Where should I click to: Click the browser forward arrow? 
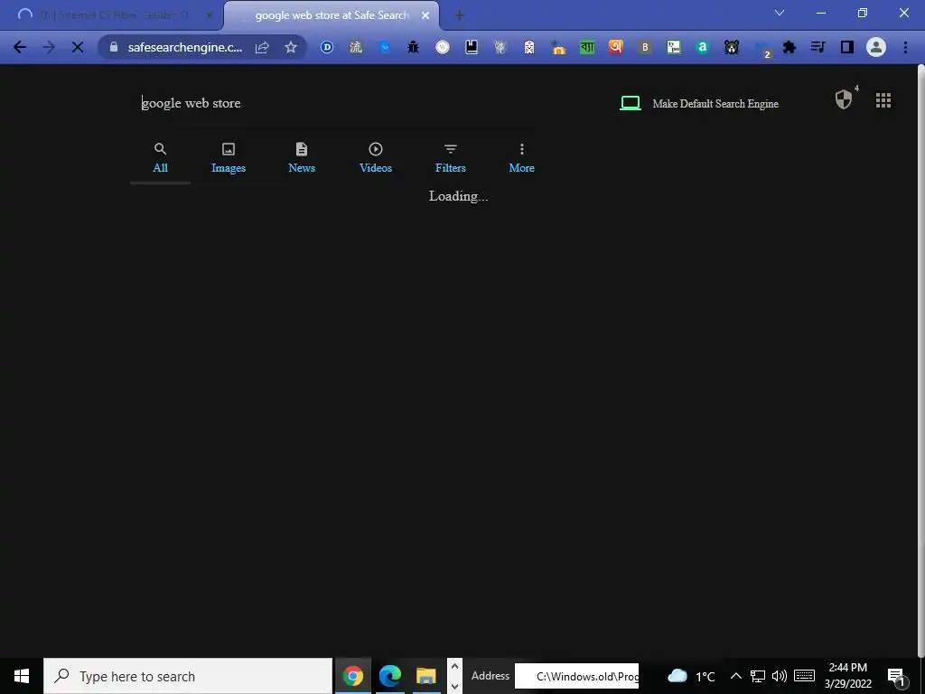point(49,47)
